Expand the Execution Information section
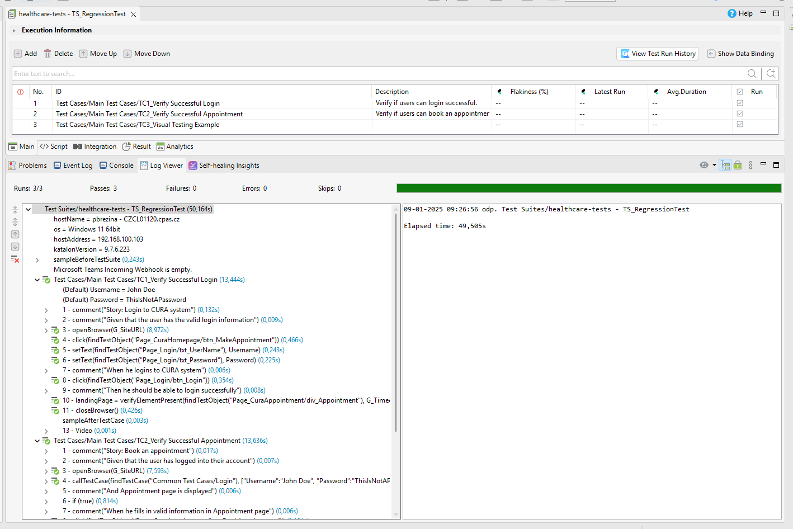 tap(14, 30)
